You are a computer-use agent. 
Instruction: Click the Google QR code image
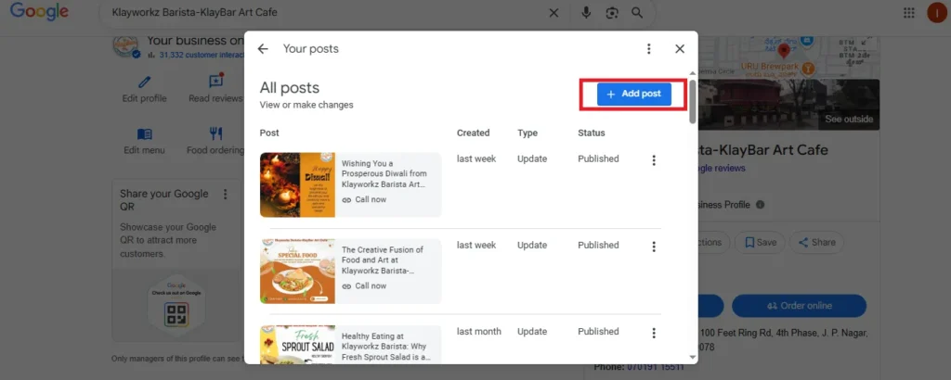coord(176,314)
